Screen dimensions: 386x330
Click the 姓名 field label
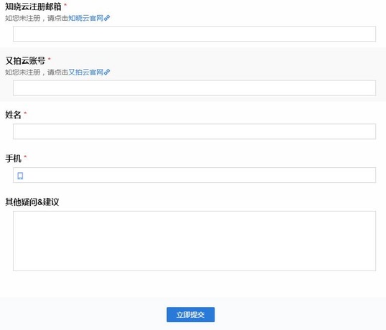coord(14,115)
